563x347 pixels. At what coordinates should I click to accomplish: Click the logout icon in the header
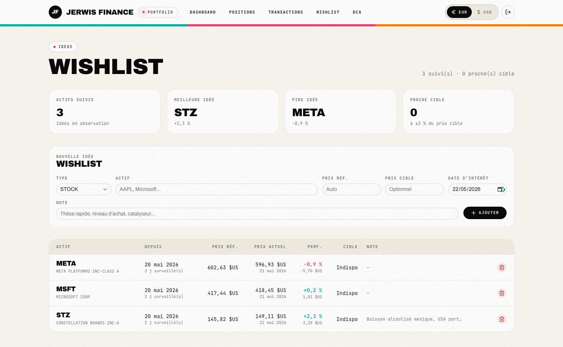click(x=508, y=12)
